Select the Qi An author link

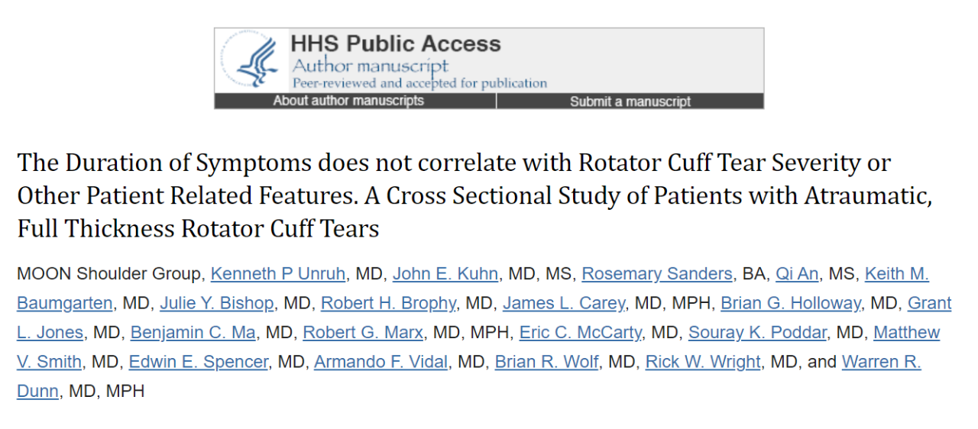click(797, 274)
